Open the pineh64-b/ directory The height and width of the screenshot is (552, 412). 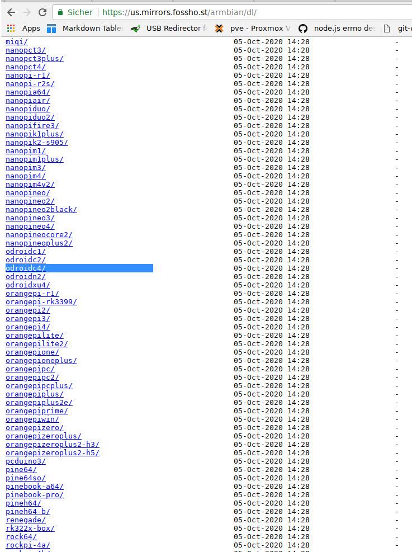click(x=28, y=512)
